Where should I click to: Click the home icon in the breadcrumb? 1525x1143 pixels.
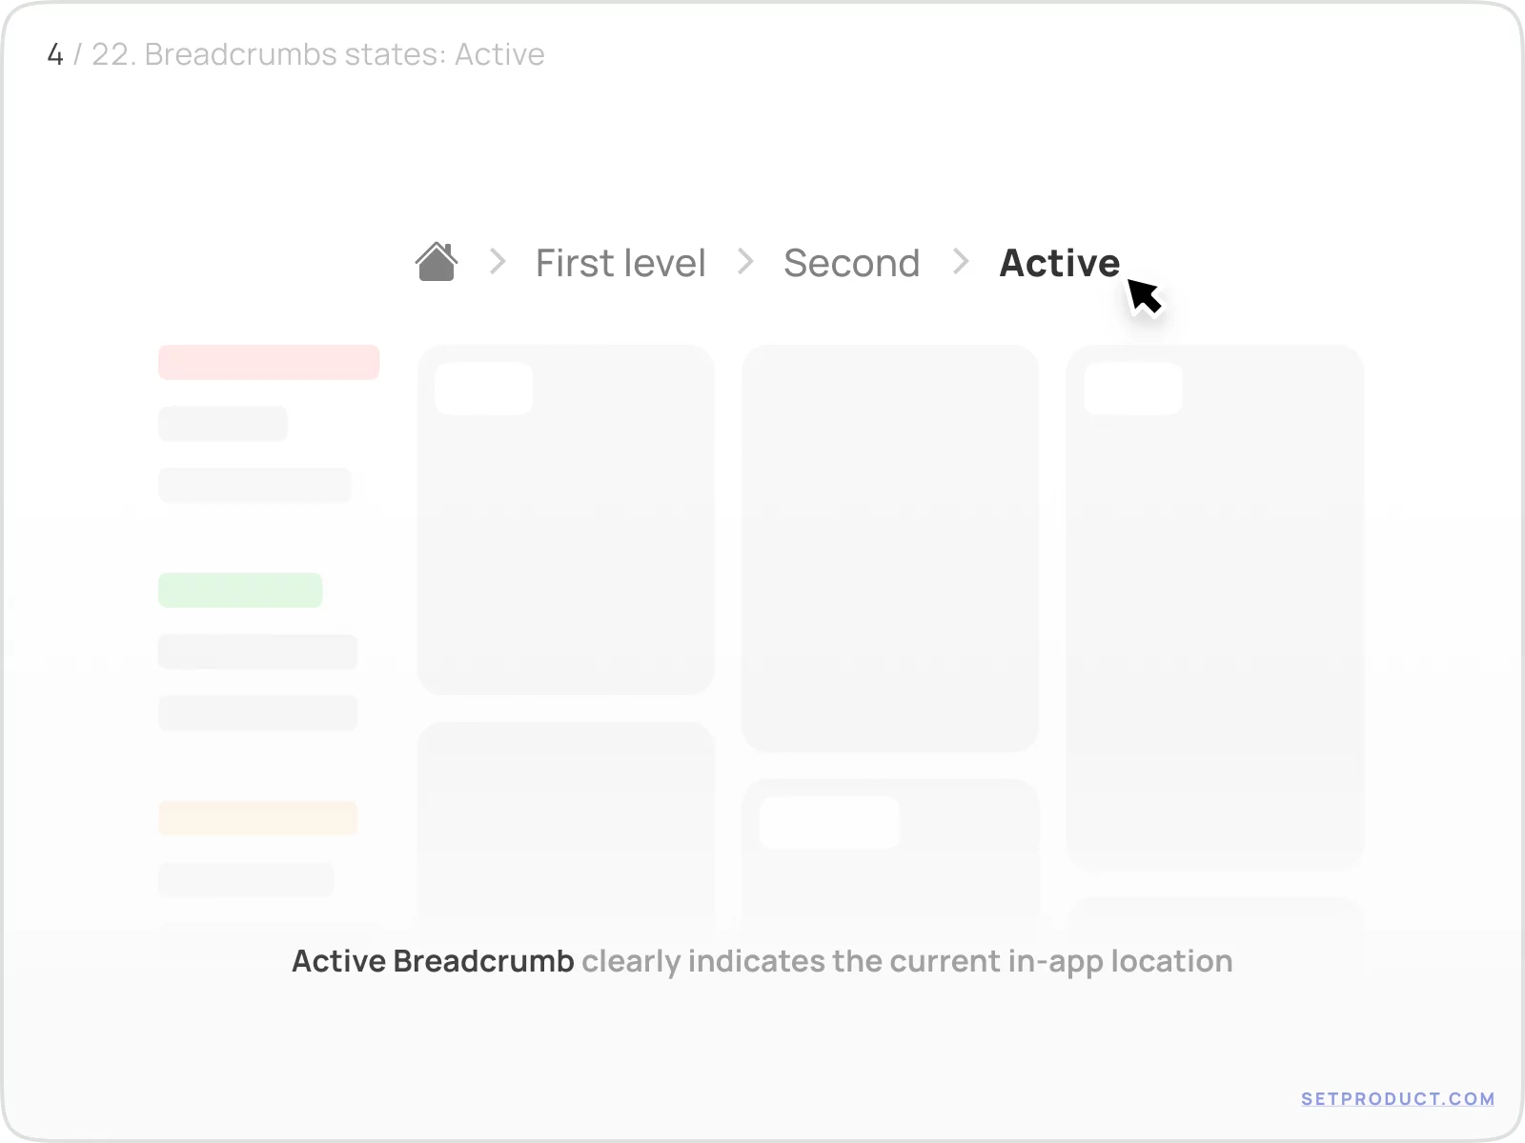coord(437,264)
